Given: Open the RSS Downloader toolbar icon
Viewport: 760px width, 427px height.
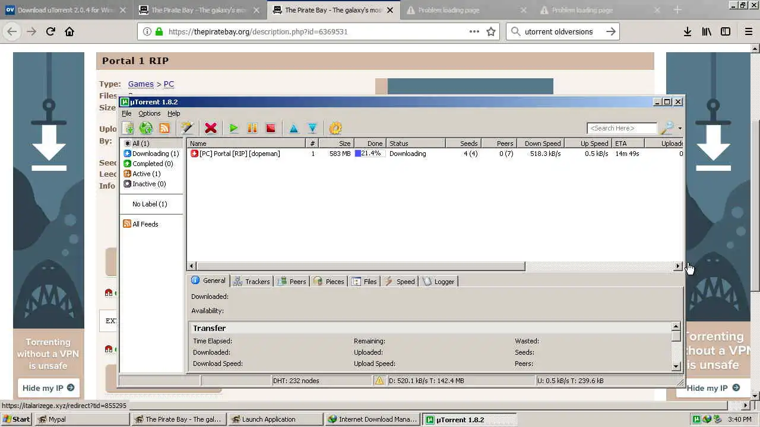Looking at the screenshot, I should coord(164,128).
